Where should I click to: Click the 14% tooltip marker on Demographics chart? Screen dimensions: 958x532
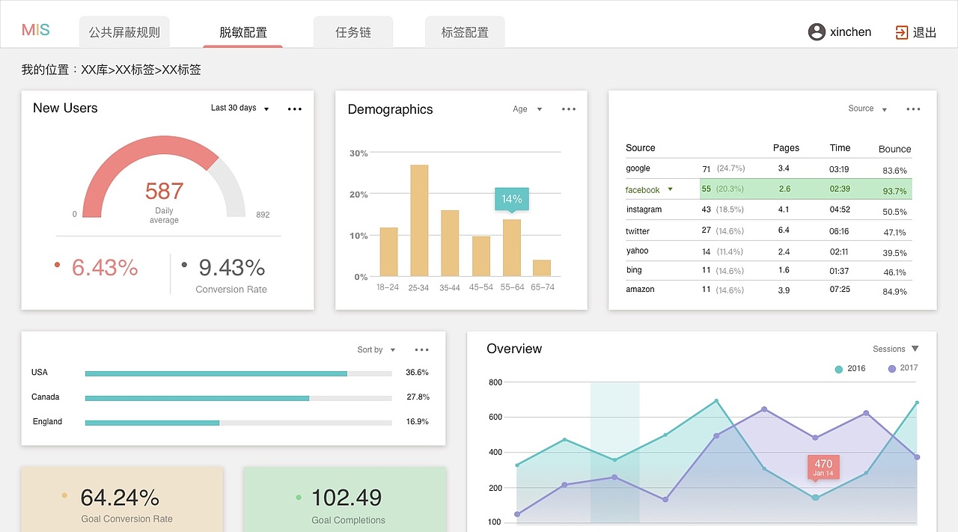(511, 199)
